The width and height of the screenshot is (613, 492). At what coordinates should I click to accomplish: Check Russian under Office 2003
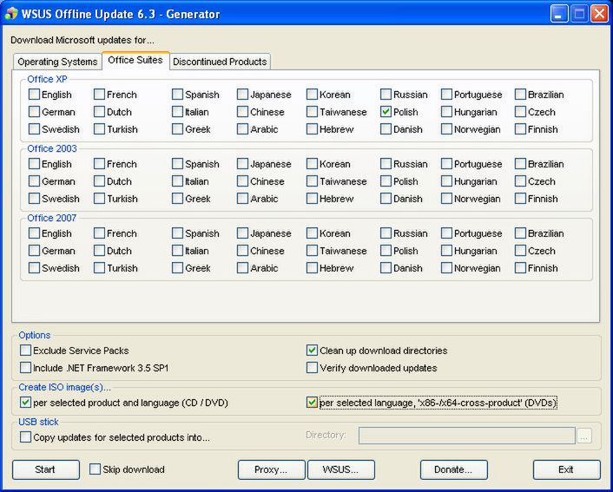tap(386, 164)
